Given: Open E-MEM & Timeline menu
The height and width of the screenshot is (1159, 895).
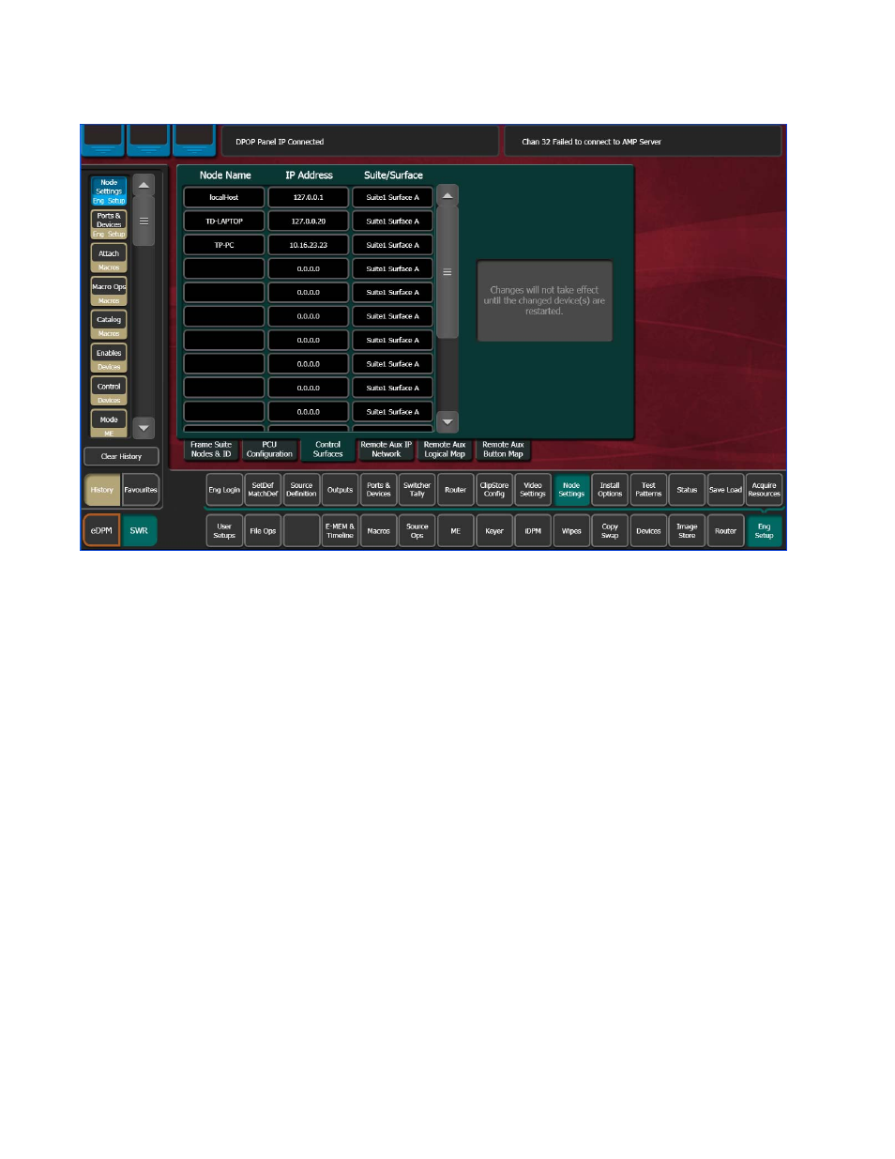Looking at the screenshot, I should click(x=340, y=530).
